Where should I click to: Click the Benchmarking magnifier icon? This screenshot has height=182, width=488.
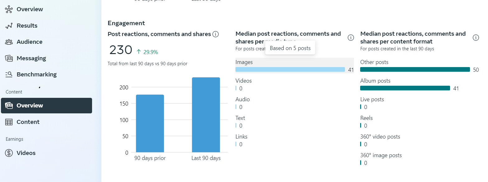[x=9, y=75]
